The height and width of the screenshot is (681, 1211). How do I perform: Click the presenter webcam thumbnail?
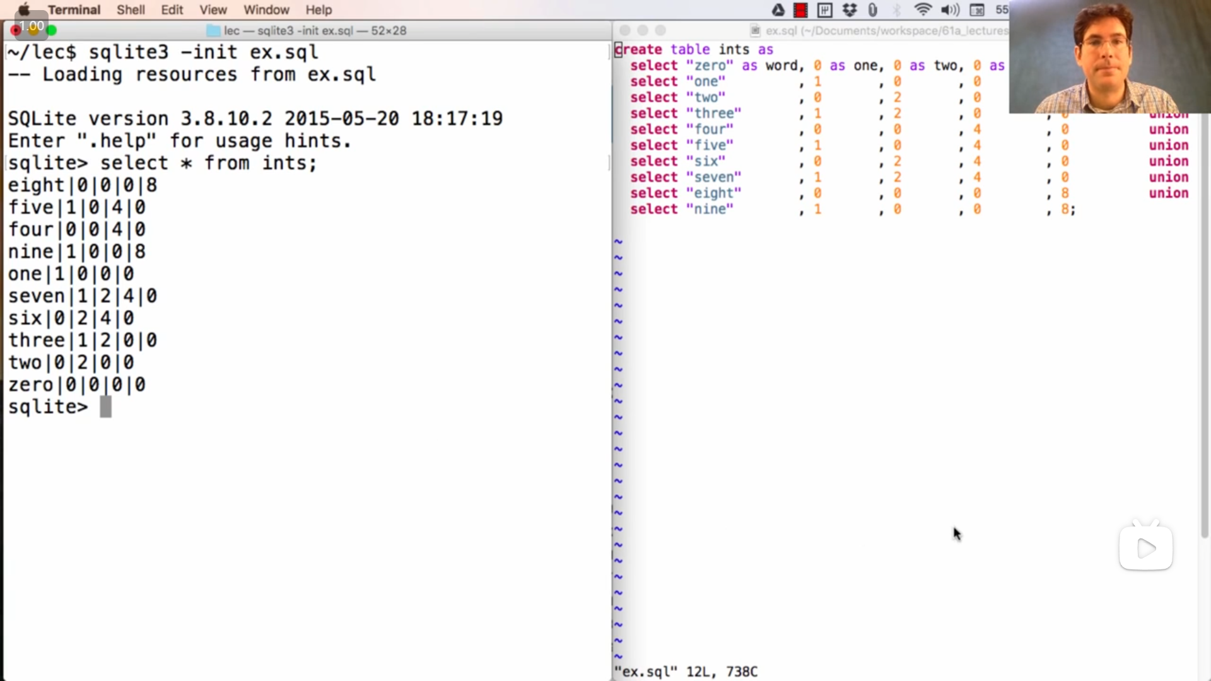click(x=1109, y=57)
